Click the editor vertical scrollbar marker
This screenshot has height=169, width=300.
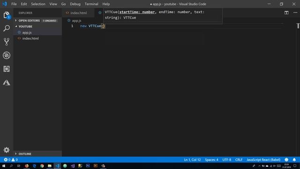[x=298, y=26]
